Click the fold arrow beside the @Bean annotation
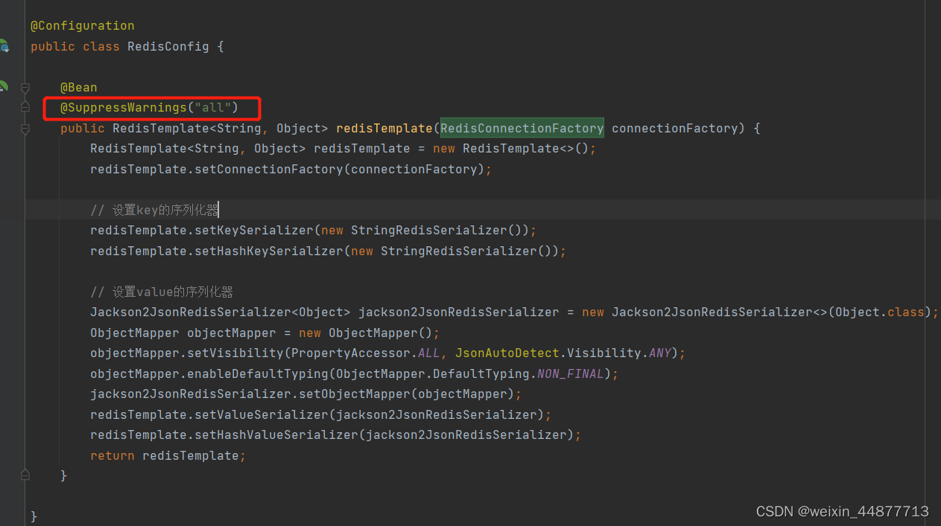The width and height of the screenshot is (941, 526). [25, 87]
